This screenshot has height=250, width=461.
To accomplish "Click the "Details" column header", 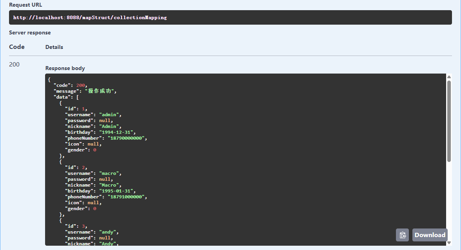I will (x=54, y=47).
